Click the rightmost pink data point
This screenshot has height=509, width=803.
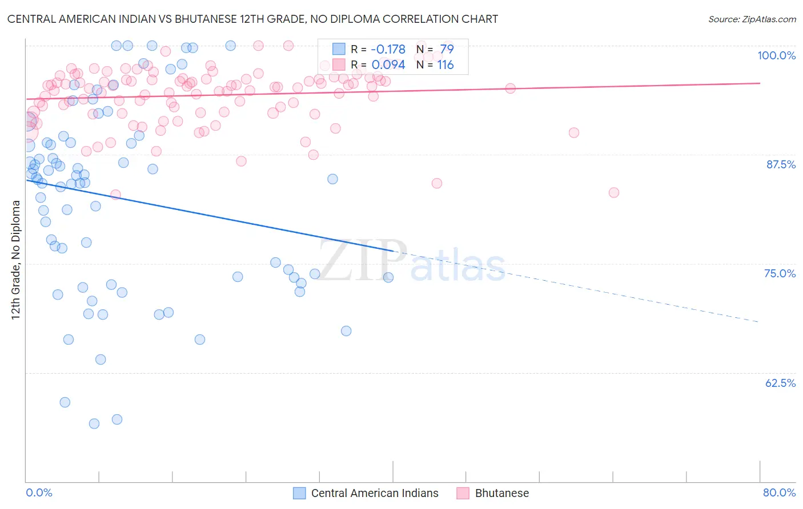(x=614, y=192)
